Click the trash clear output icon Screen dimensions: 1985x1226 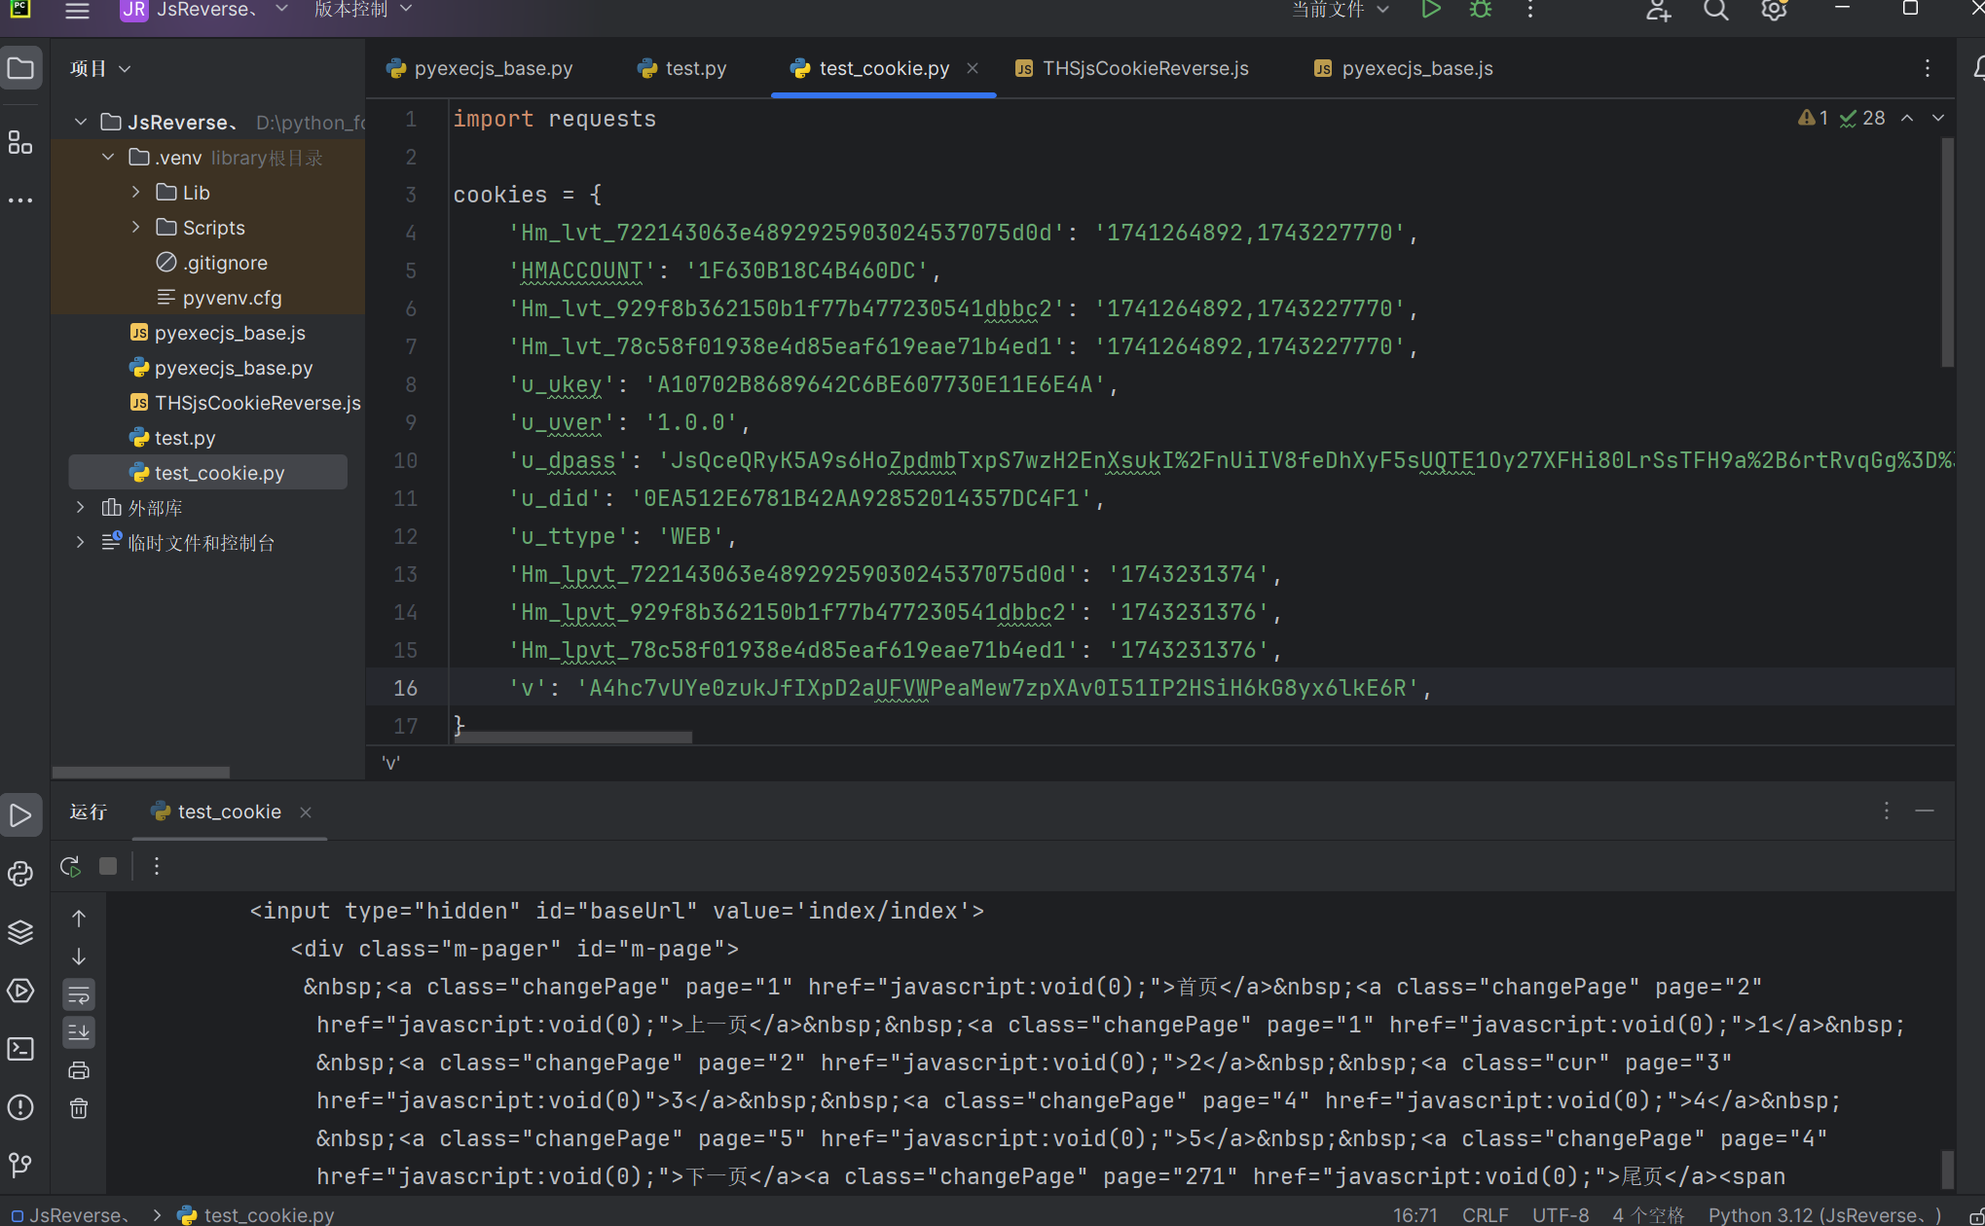pos(79,1108)
